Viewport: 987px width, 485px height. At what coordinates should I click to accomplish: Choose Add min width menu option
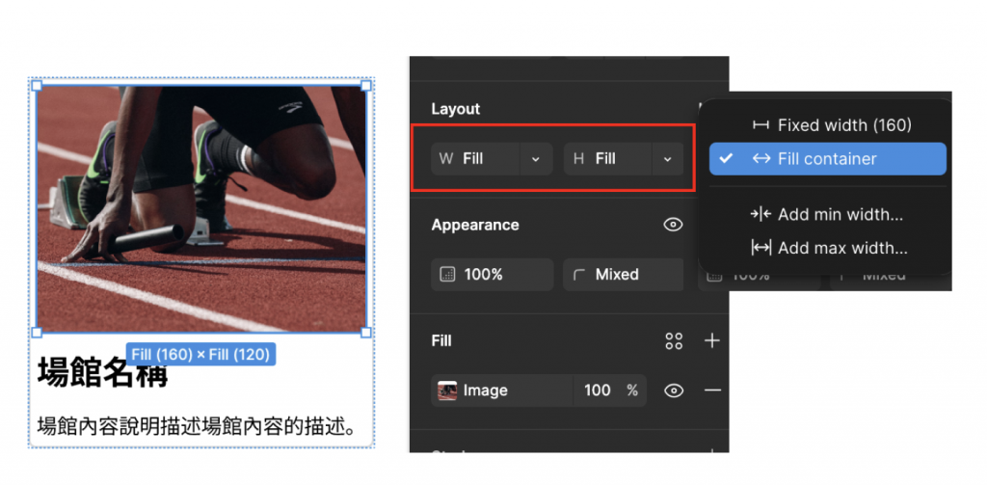tap(828, 215)
